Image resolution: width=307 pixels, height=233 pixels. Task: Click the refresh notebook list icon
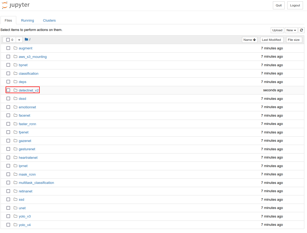(301, 30)
